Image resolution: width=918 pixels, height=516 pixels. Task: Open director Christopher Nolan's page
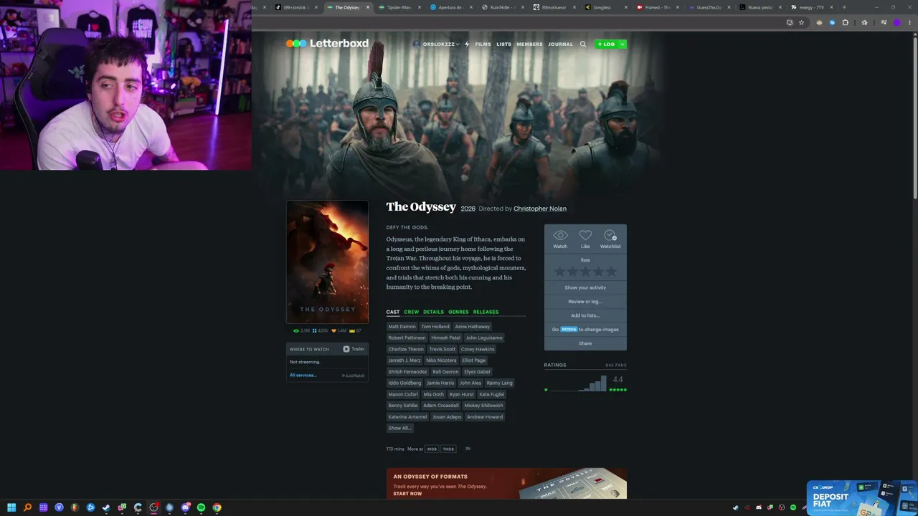click(x=540, y=209)
